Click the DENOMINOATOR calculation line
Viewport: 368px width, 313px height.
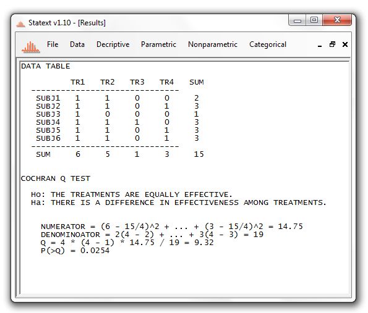pos(152,235)
